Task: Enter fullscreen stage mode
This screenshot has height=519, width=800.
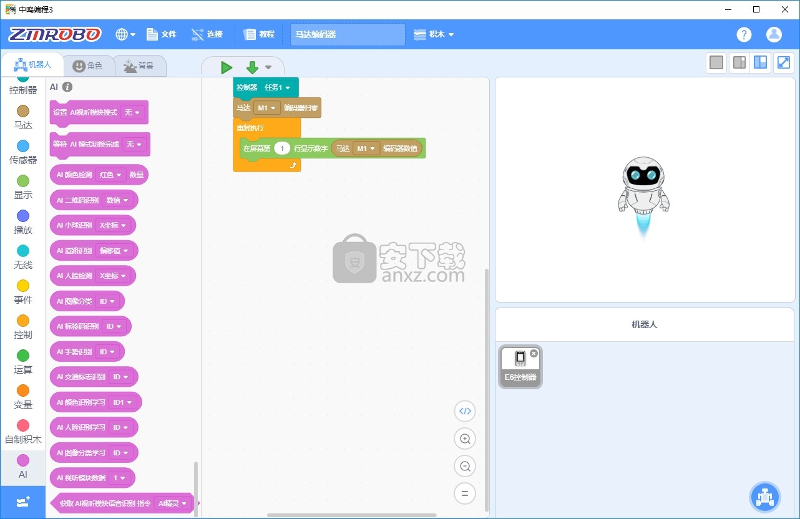Action: point(784,62)
